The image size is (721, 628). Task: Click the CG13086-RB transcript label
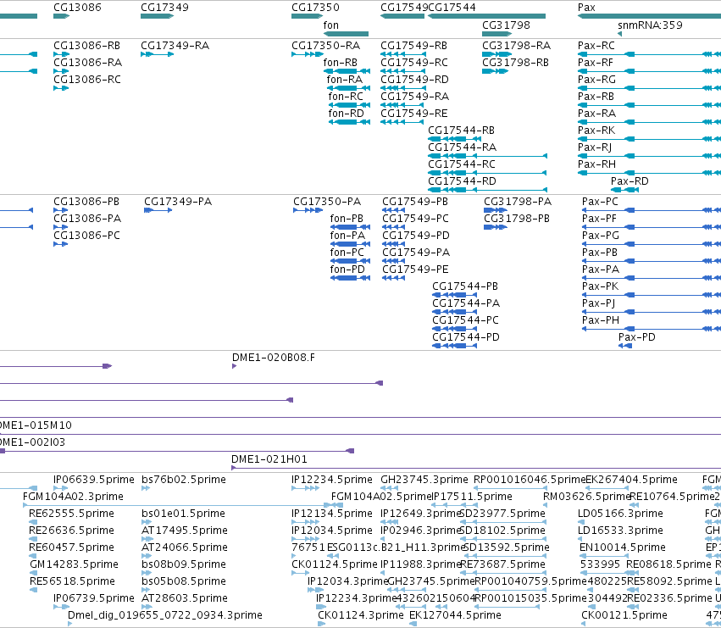[87, 46]
